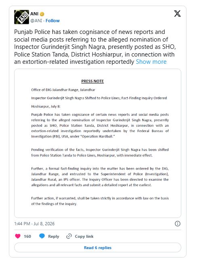Click the chain link copy icon

(x=69, y=236)
